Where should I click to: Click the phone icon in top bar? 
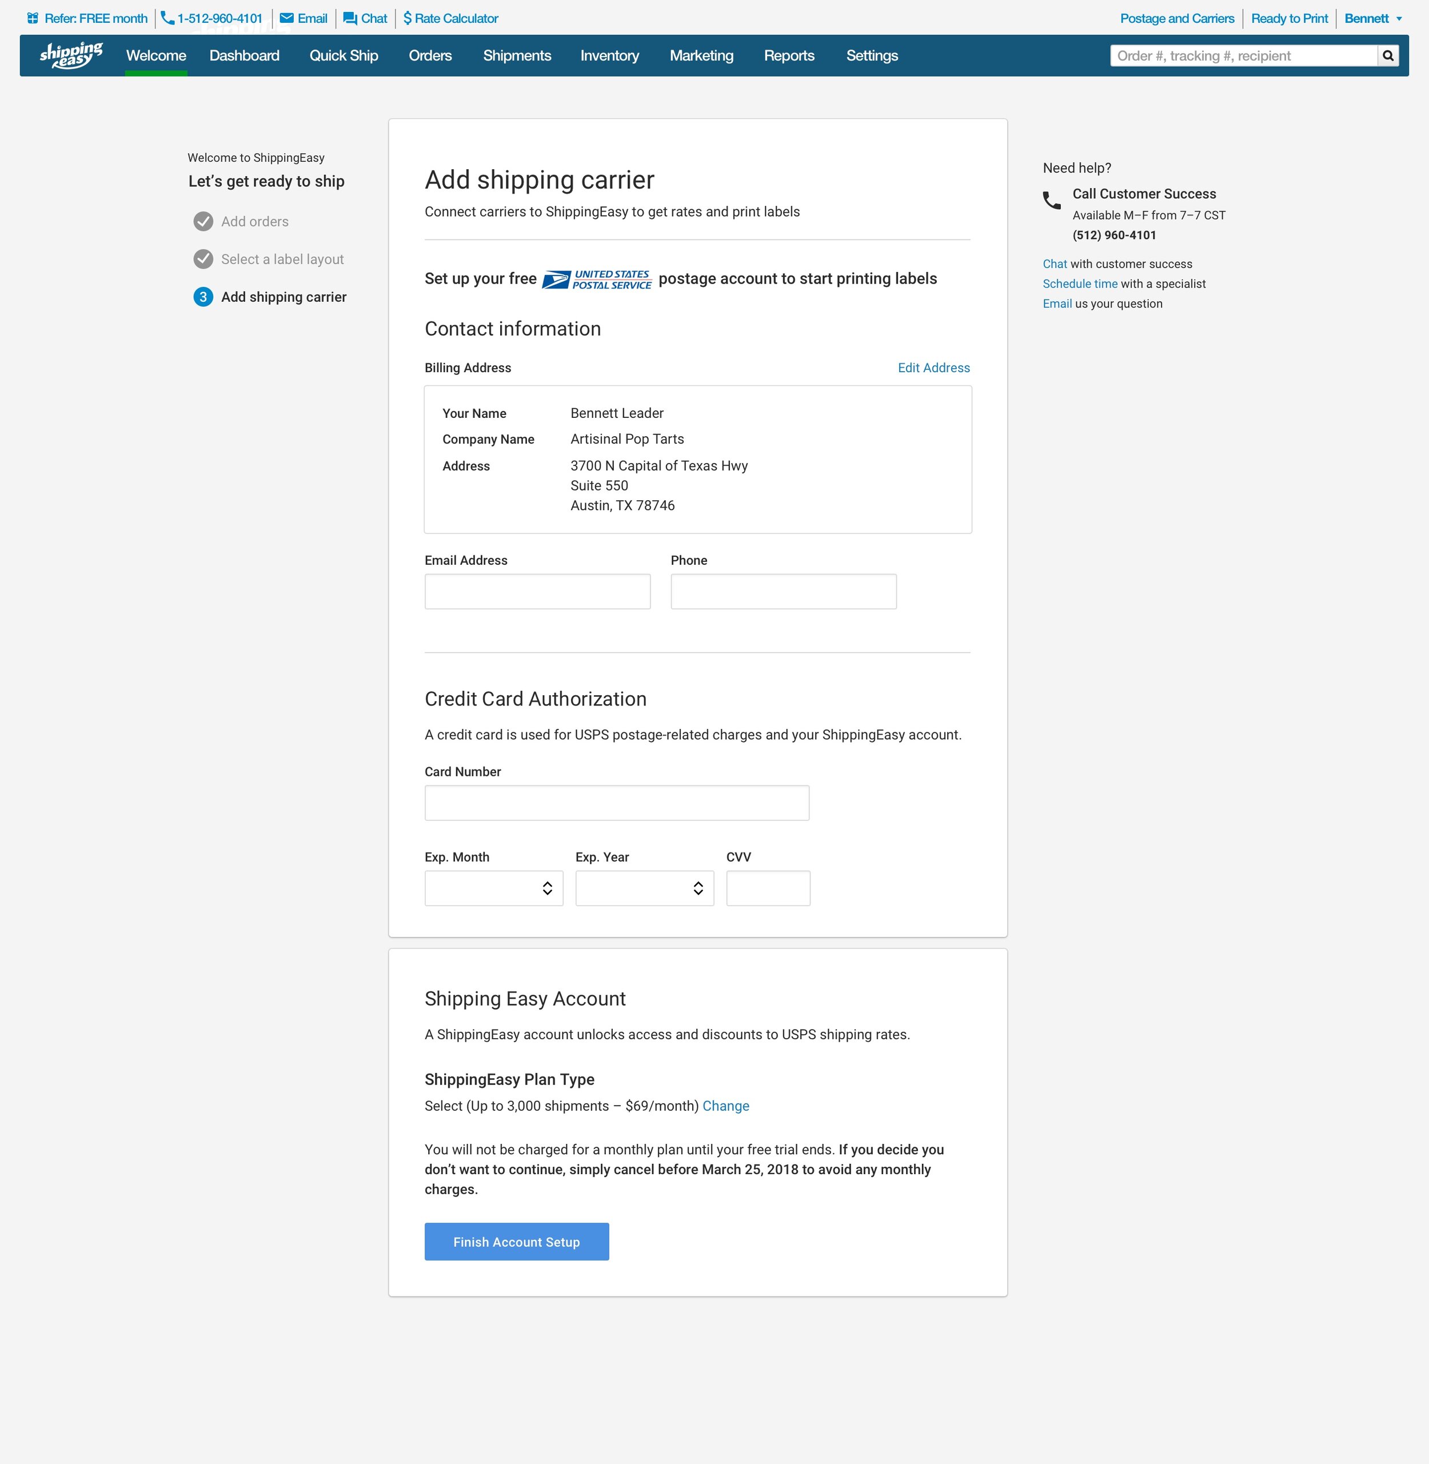(x=167, y=18)
